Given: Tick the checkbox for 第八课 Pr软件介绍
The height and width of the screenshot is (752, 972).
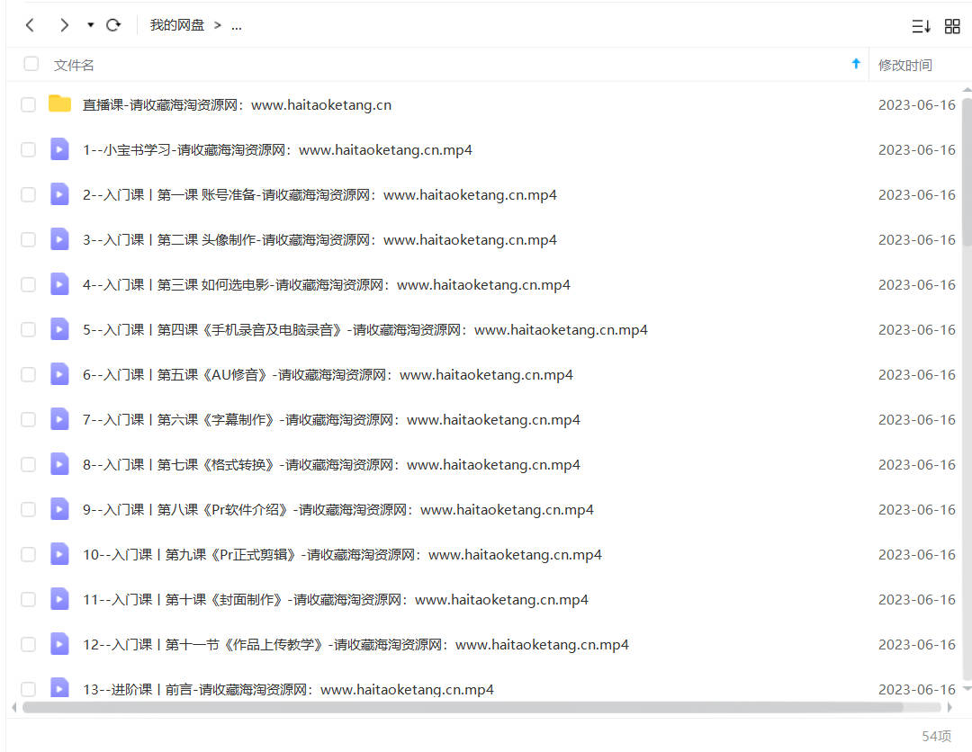Looking at the screenshot, I should point(28,509).
